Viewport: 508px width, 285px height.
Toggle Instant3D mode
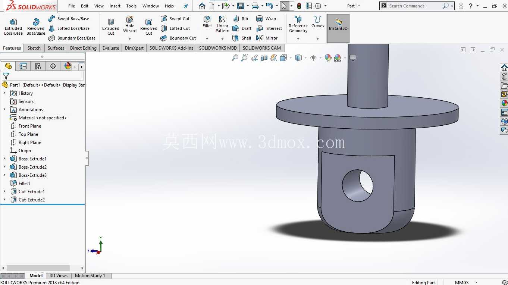tap(338, 28)
